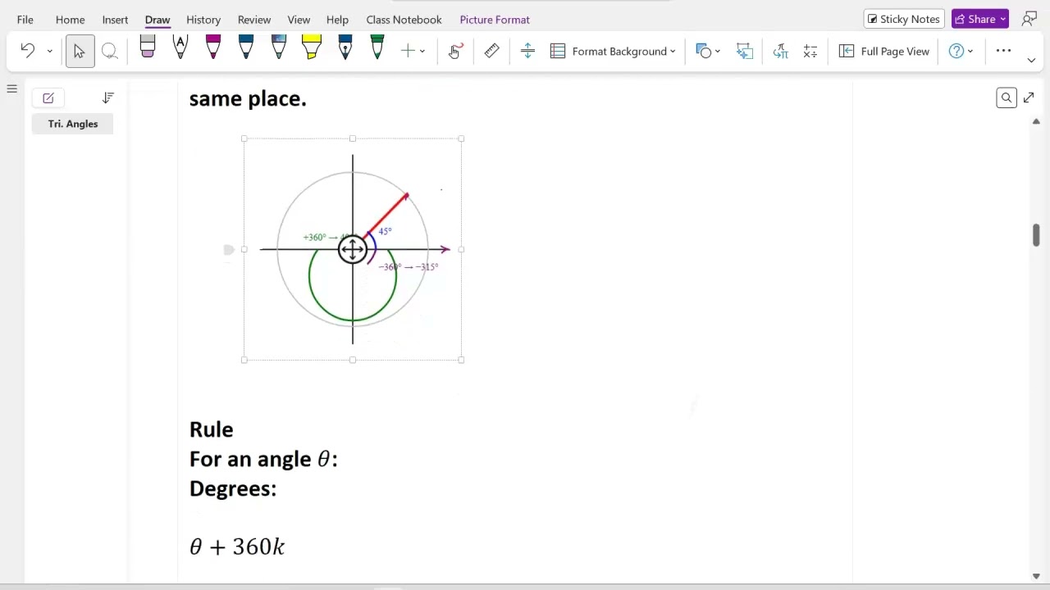The image size is (1050, 590).
Task: Choose the Lasso Select tool
Action: pos(109,51)
